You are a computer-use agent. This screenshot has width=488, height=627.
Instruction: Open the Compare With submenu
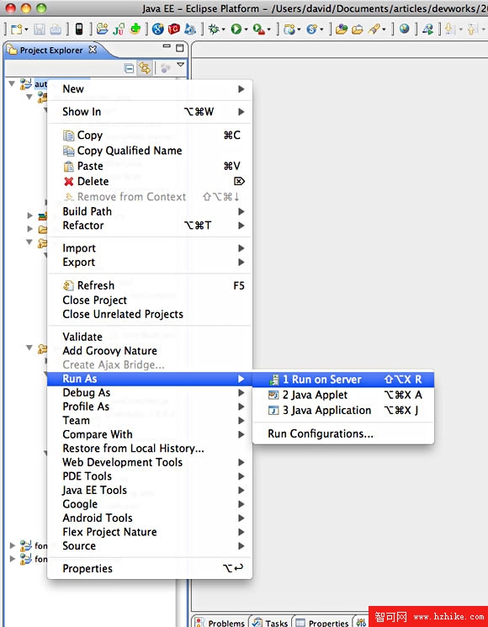pyautogui.click(x=150, y=434)
